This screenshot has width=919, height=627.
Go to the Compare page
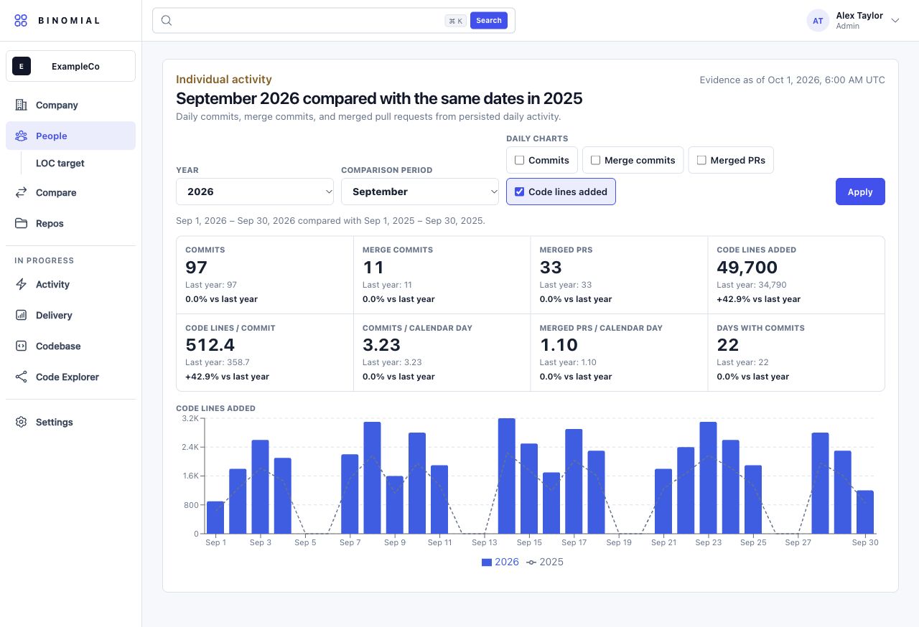pyautogui.click(x=70, y=192)
